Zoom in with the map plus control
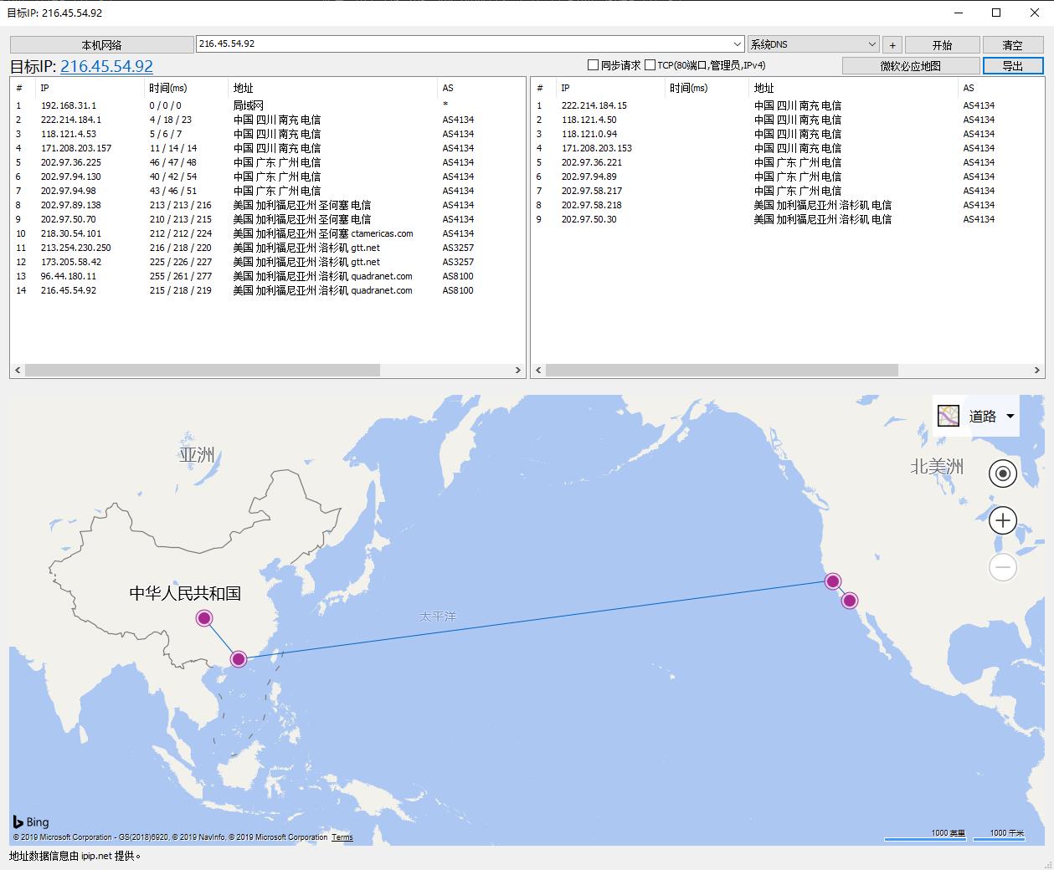The height and width of the screenshot is (870, 1054). click(1002, 520)
